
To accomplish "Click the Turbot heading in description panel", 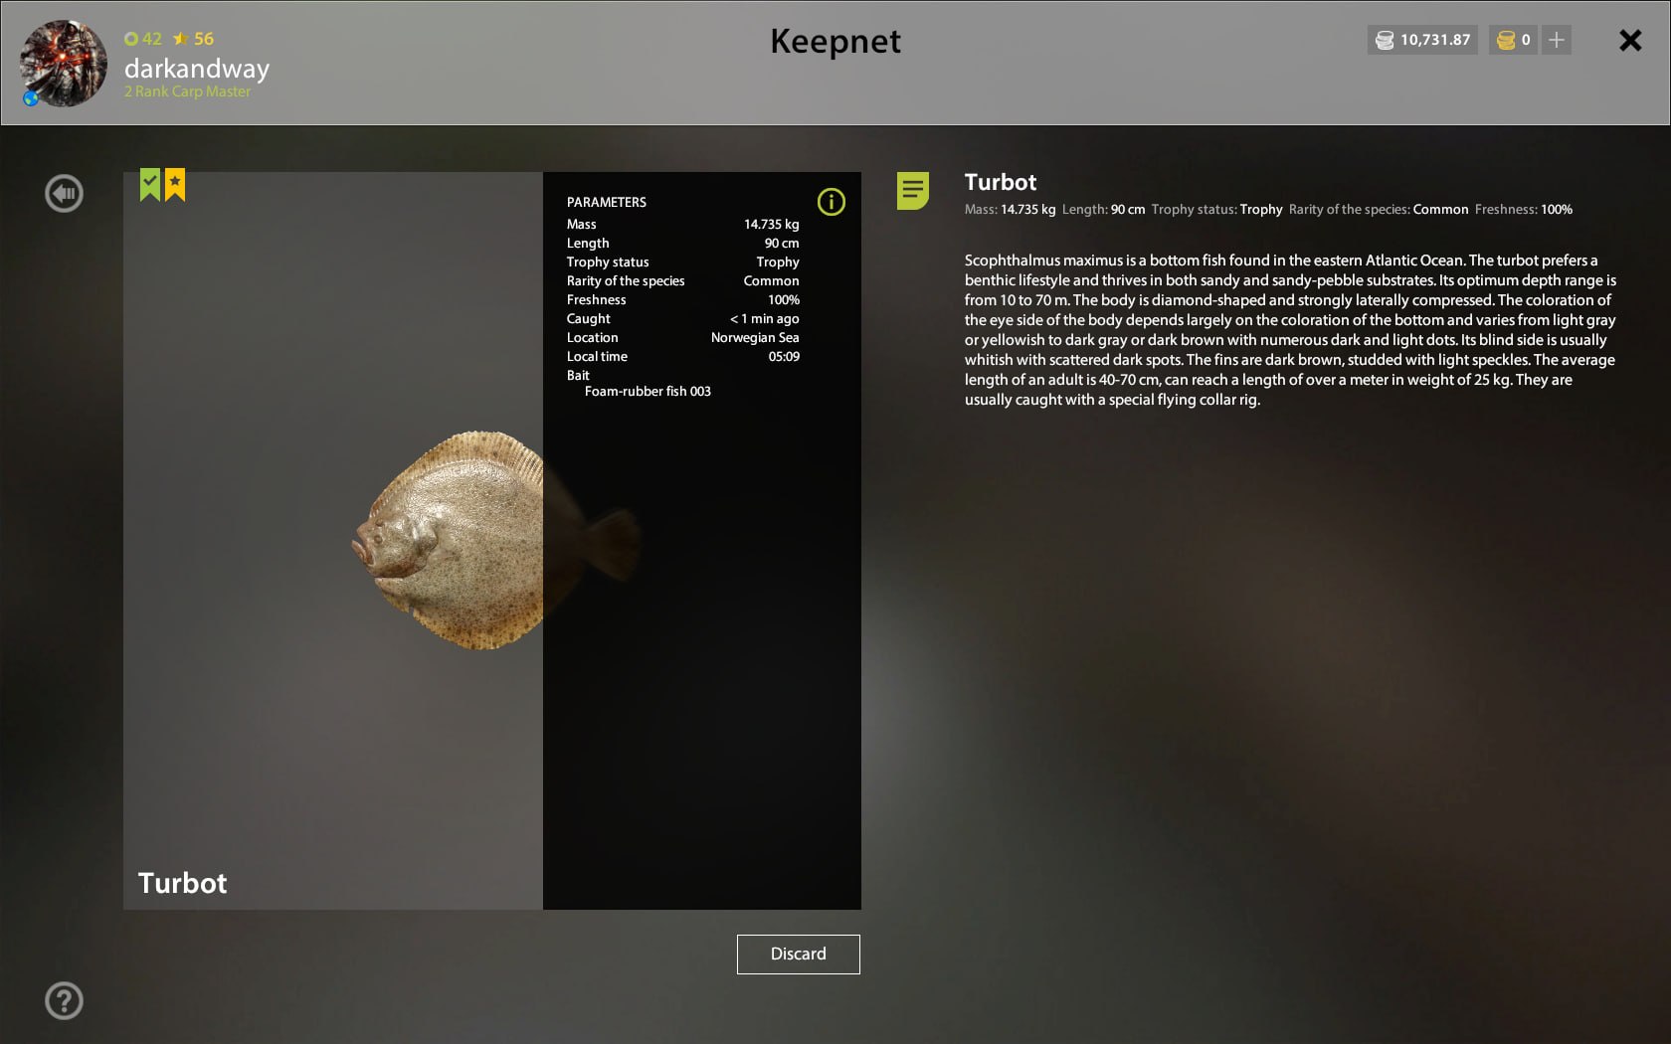I will point(1001,182).
